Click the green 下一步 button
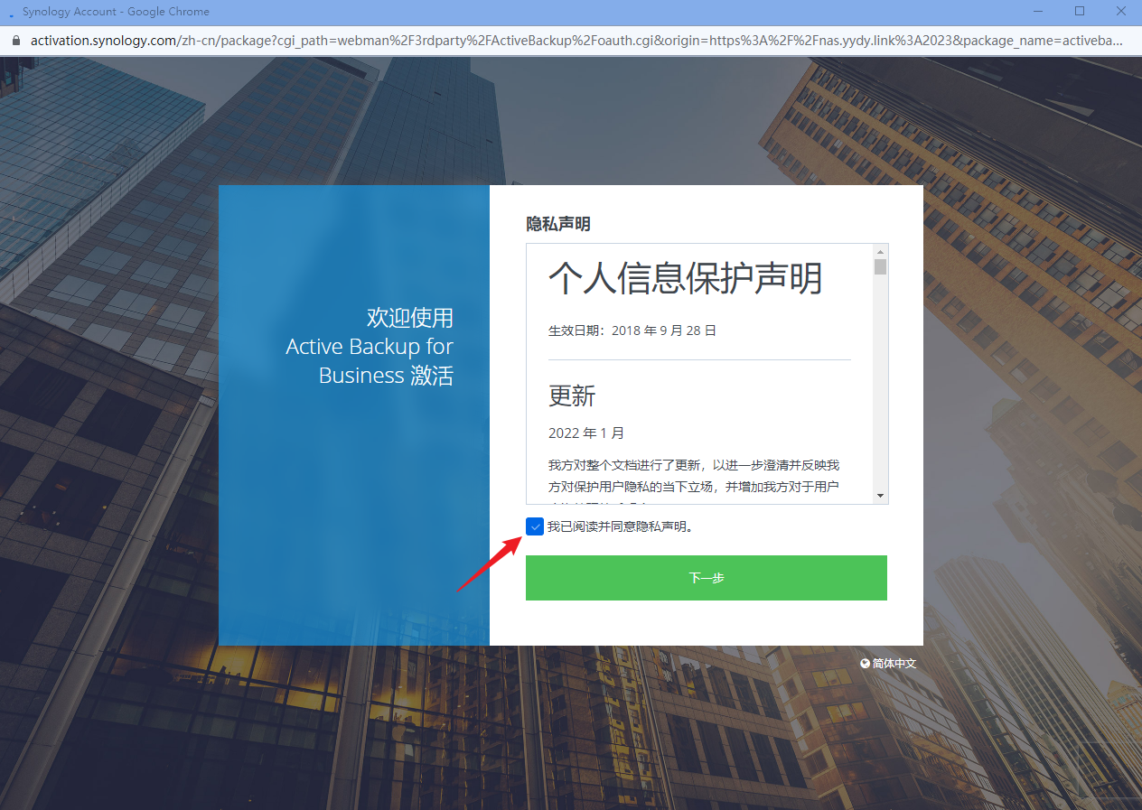1142x810 pixels. (707, 578)
